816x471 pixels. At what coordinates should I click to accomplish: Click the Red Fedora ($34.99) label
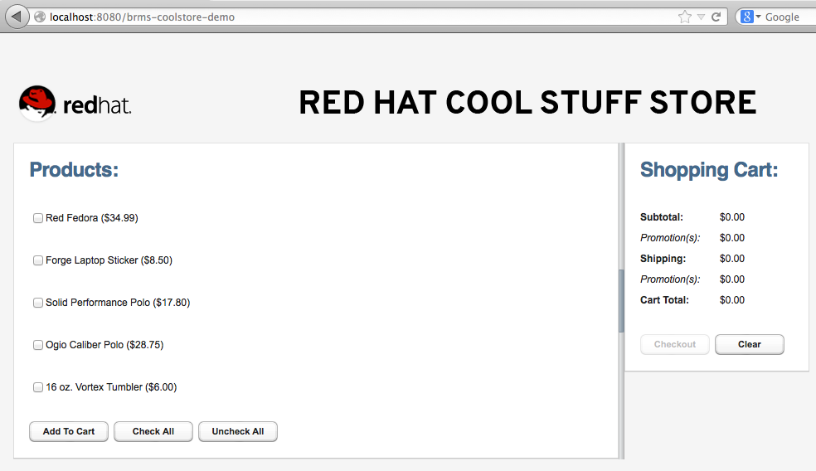[92, 218]
